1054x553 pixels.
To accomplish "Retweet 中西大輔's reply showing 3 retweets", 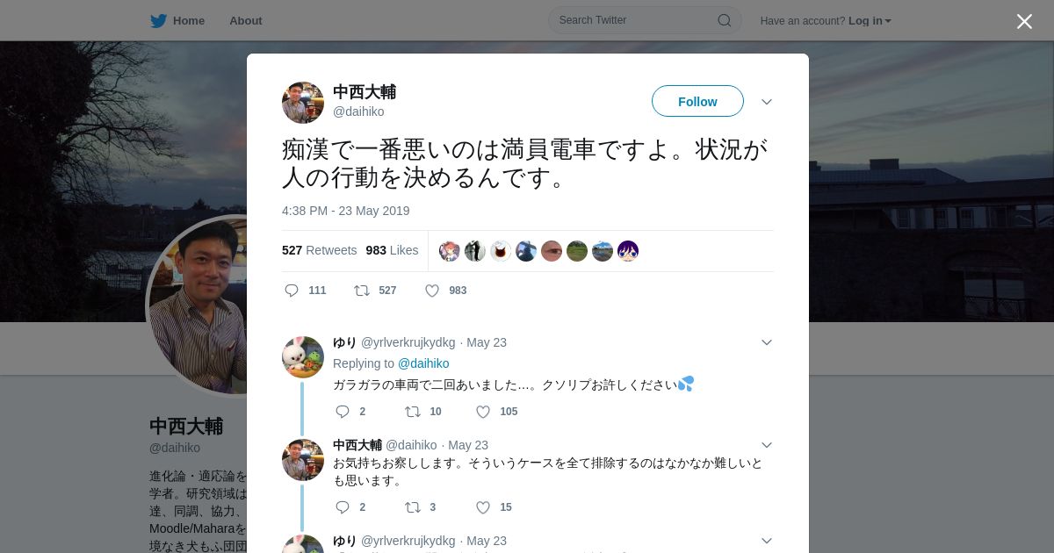I will 413,507.
